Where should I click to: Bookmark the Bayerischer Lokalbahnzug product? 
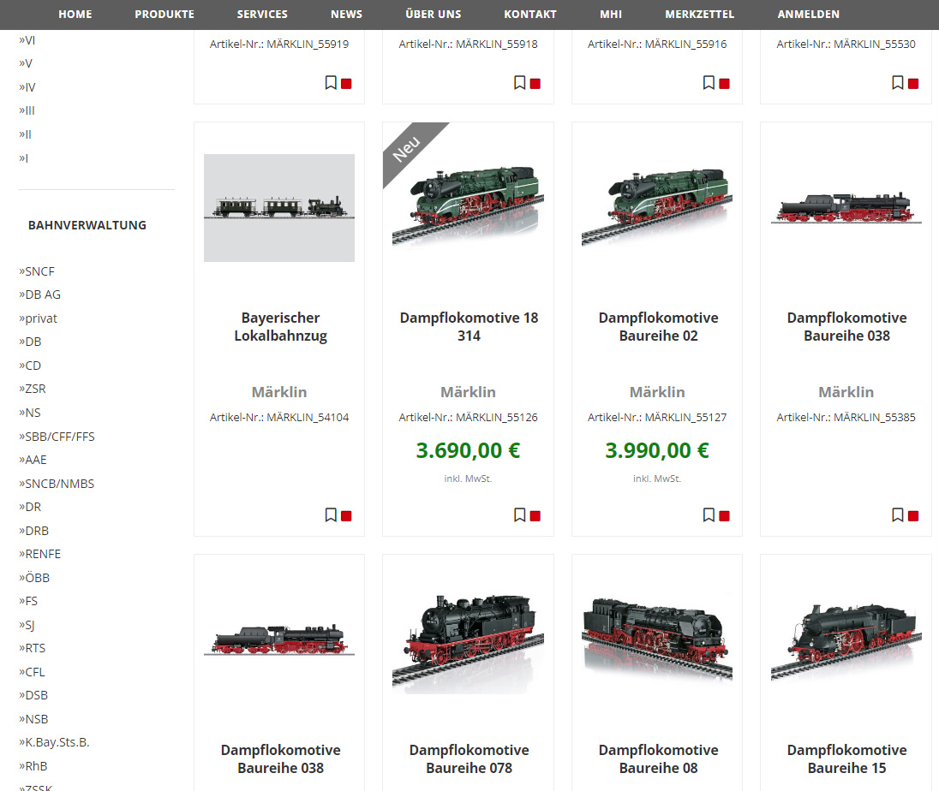click(x=331, y=514)
